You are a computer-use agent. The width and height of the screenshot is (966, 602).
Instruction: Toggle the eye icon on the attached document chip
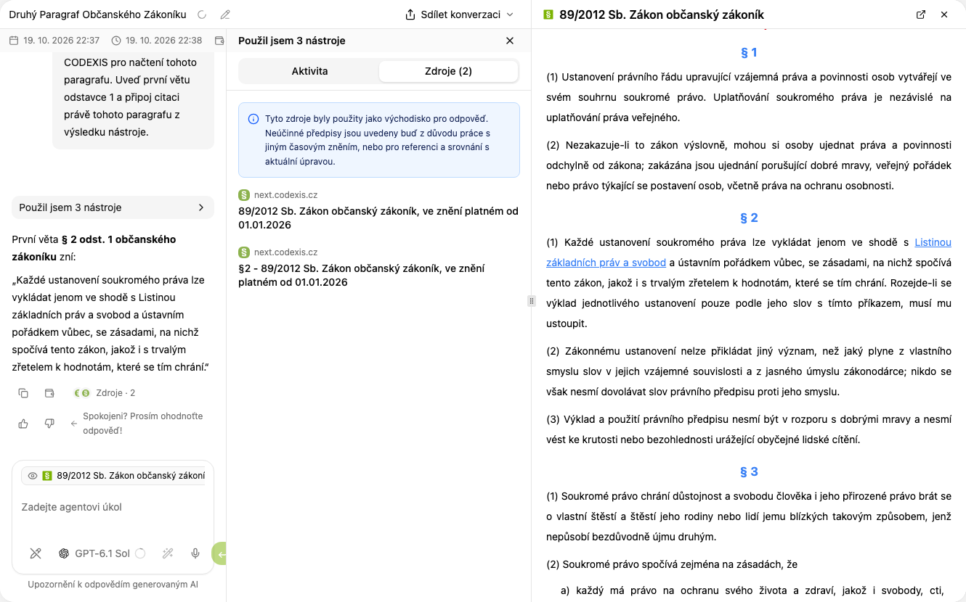click(x=33, y=476)
